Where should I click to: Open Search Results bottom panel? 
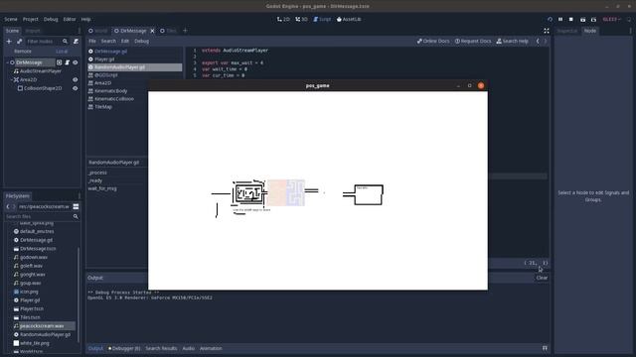click(x=161, y=348)
